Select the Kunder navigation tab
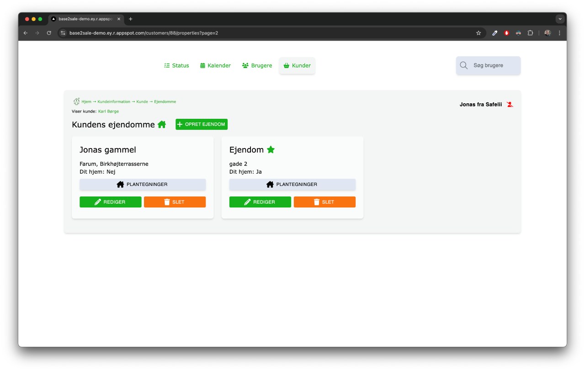The width and height of the screenshot is (585, 371). tap(297, 65)
